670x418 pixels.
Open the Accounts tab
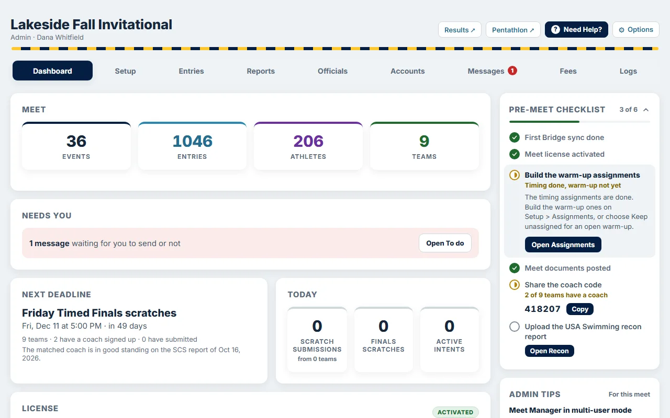tap(408, 71)
